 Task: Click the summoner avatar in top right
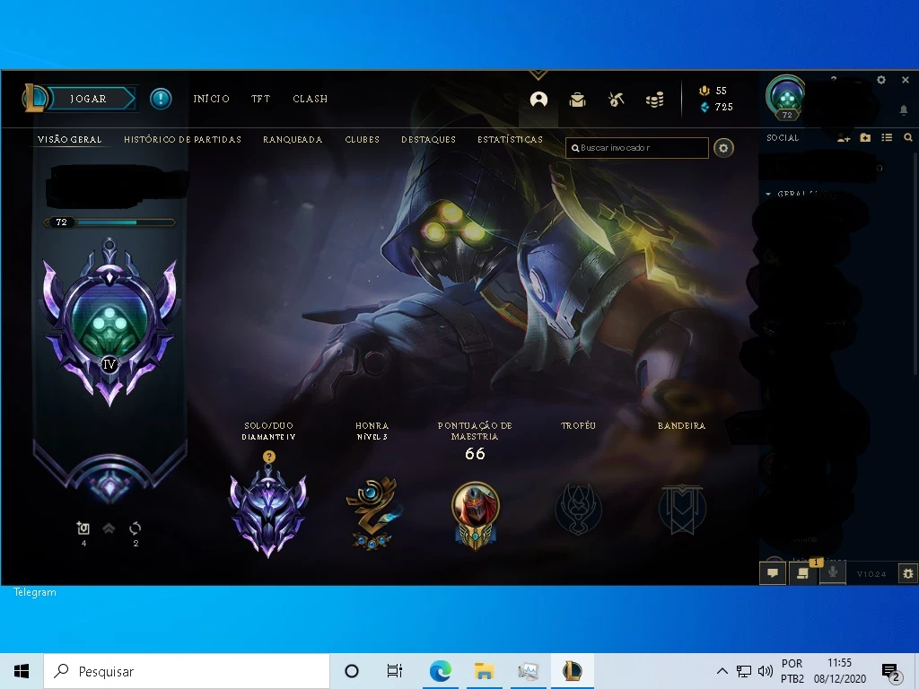click(x=786, y=96)
